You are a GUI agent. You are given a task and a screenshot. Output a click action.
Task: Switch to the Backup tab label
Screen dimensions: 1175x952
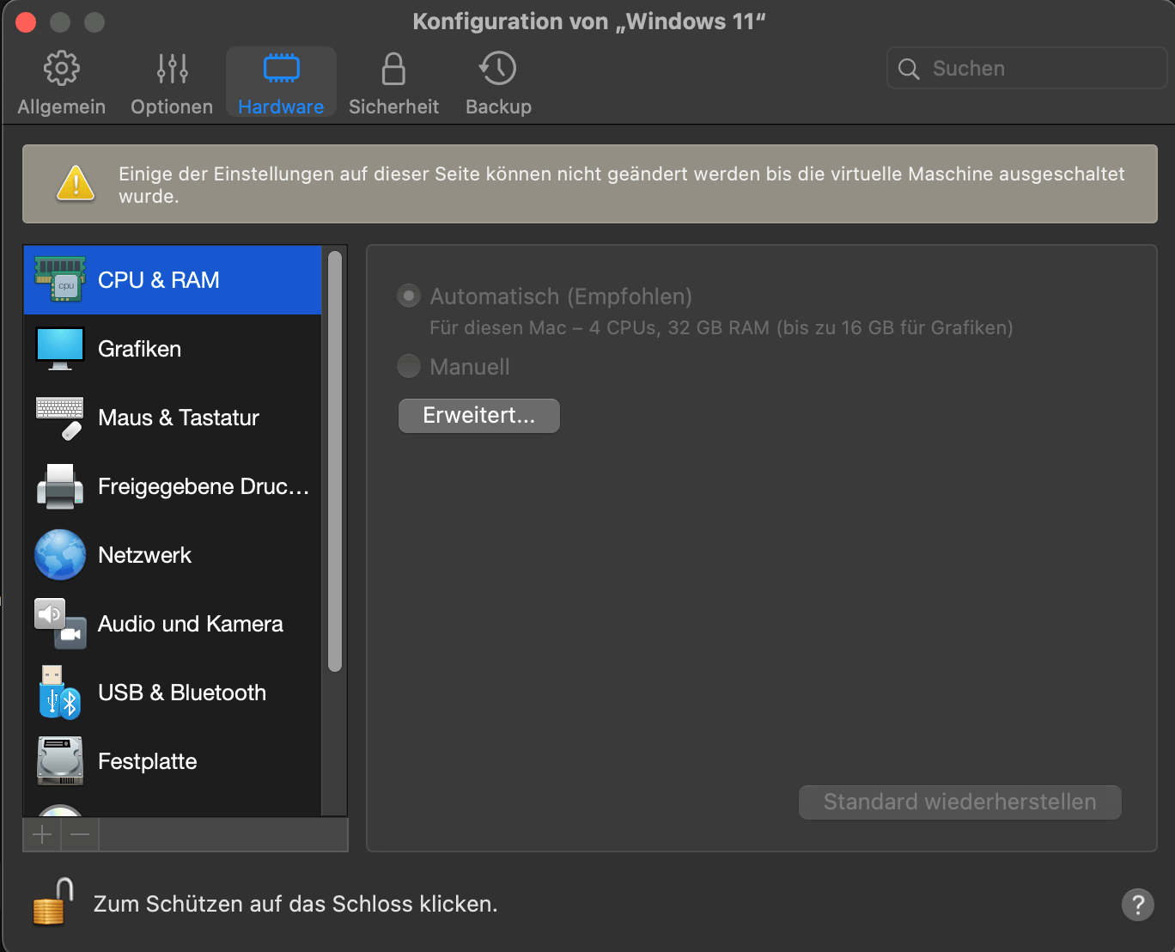point(498,107)
